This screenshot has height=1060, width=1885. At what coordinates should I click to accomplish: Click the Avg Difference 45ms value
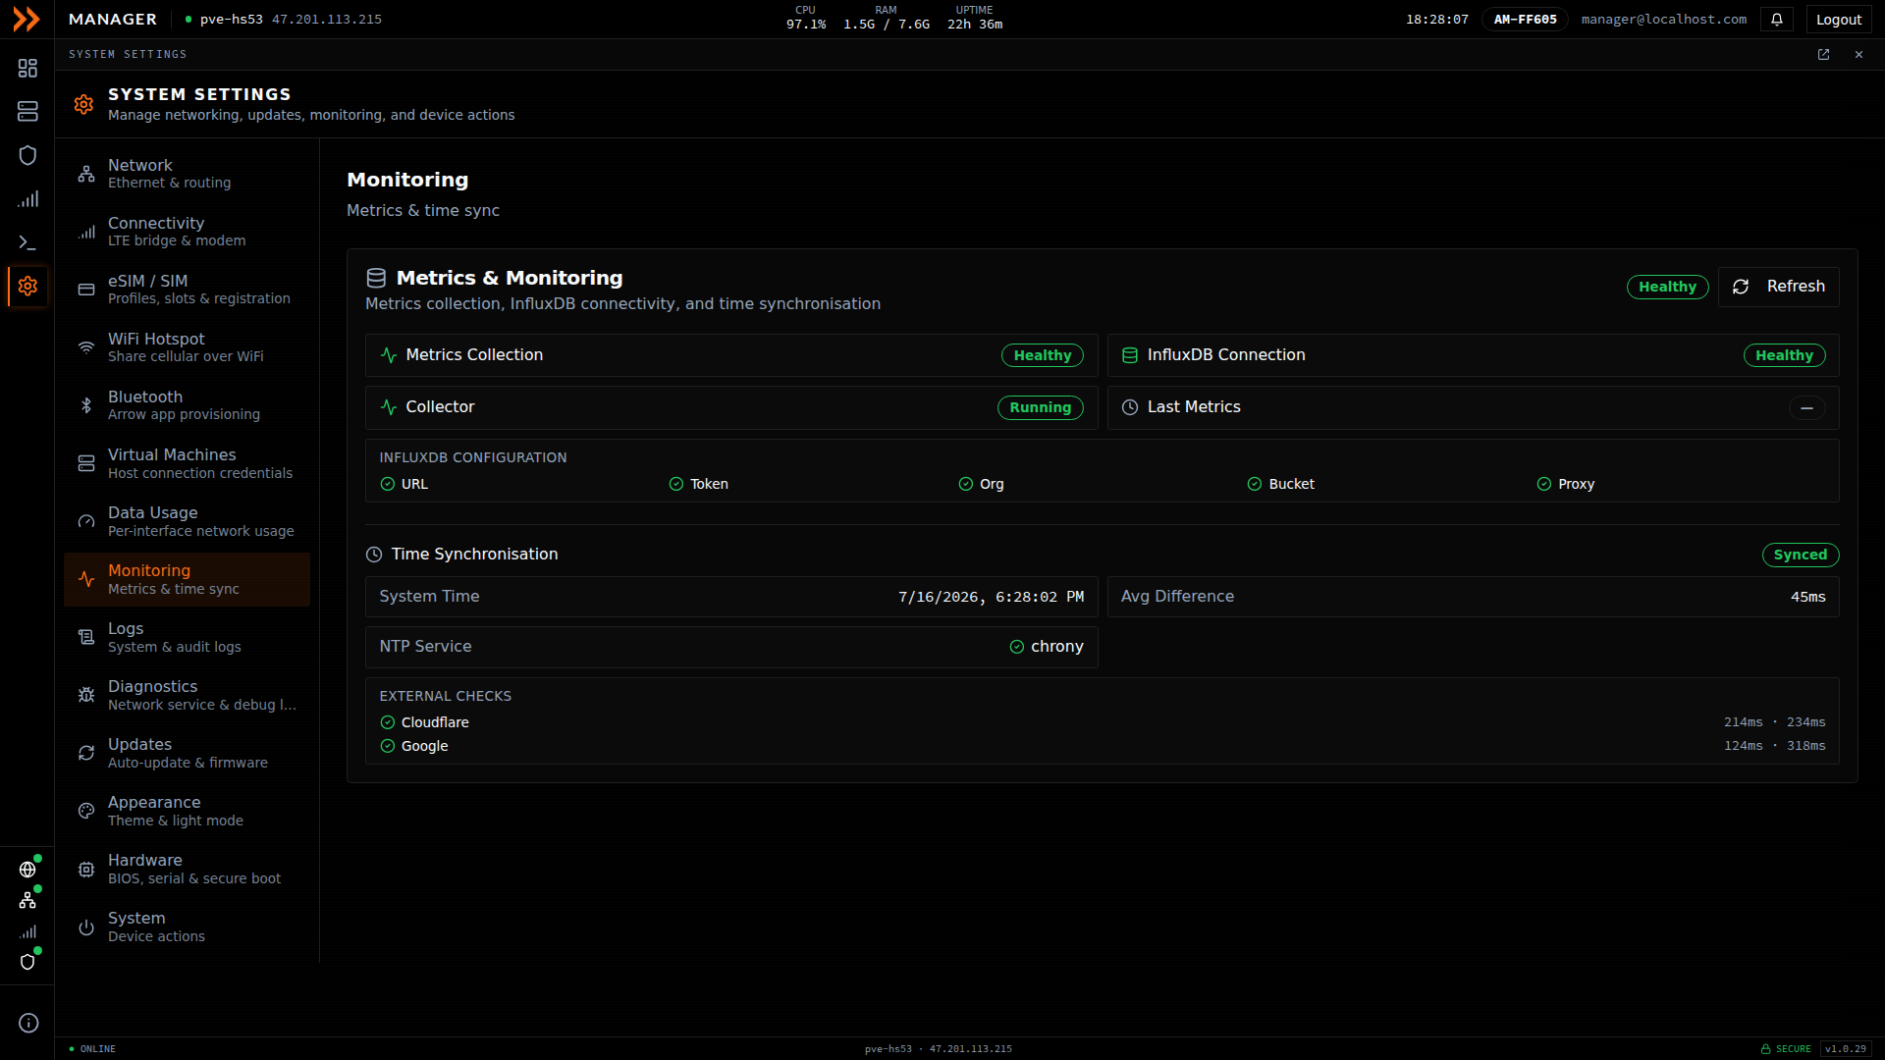point(1807,597)
